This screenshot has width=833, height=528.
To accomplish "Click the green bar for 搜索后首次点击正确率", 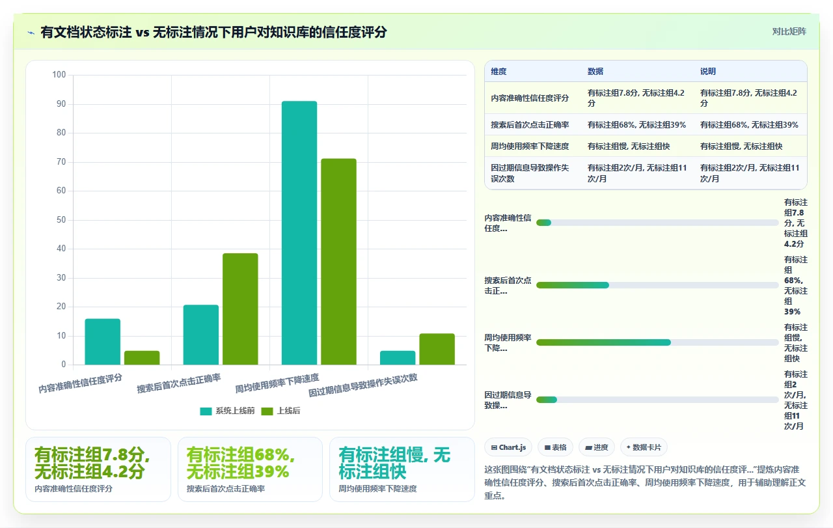I will coord(240,309).
